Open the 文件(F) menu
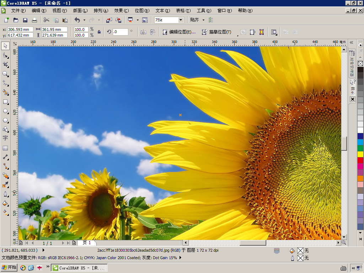Screen dimensions: 364x273 18,11
